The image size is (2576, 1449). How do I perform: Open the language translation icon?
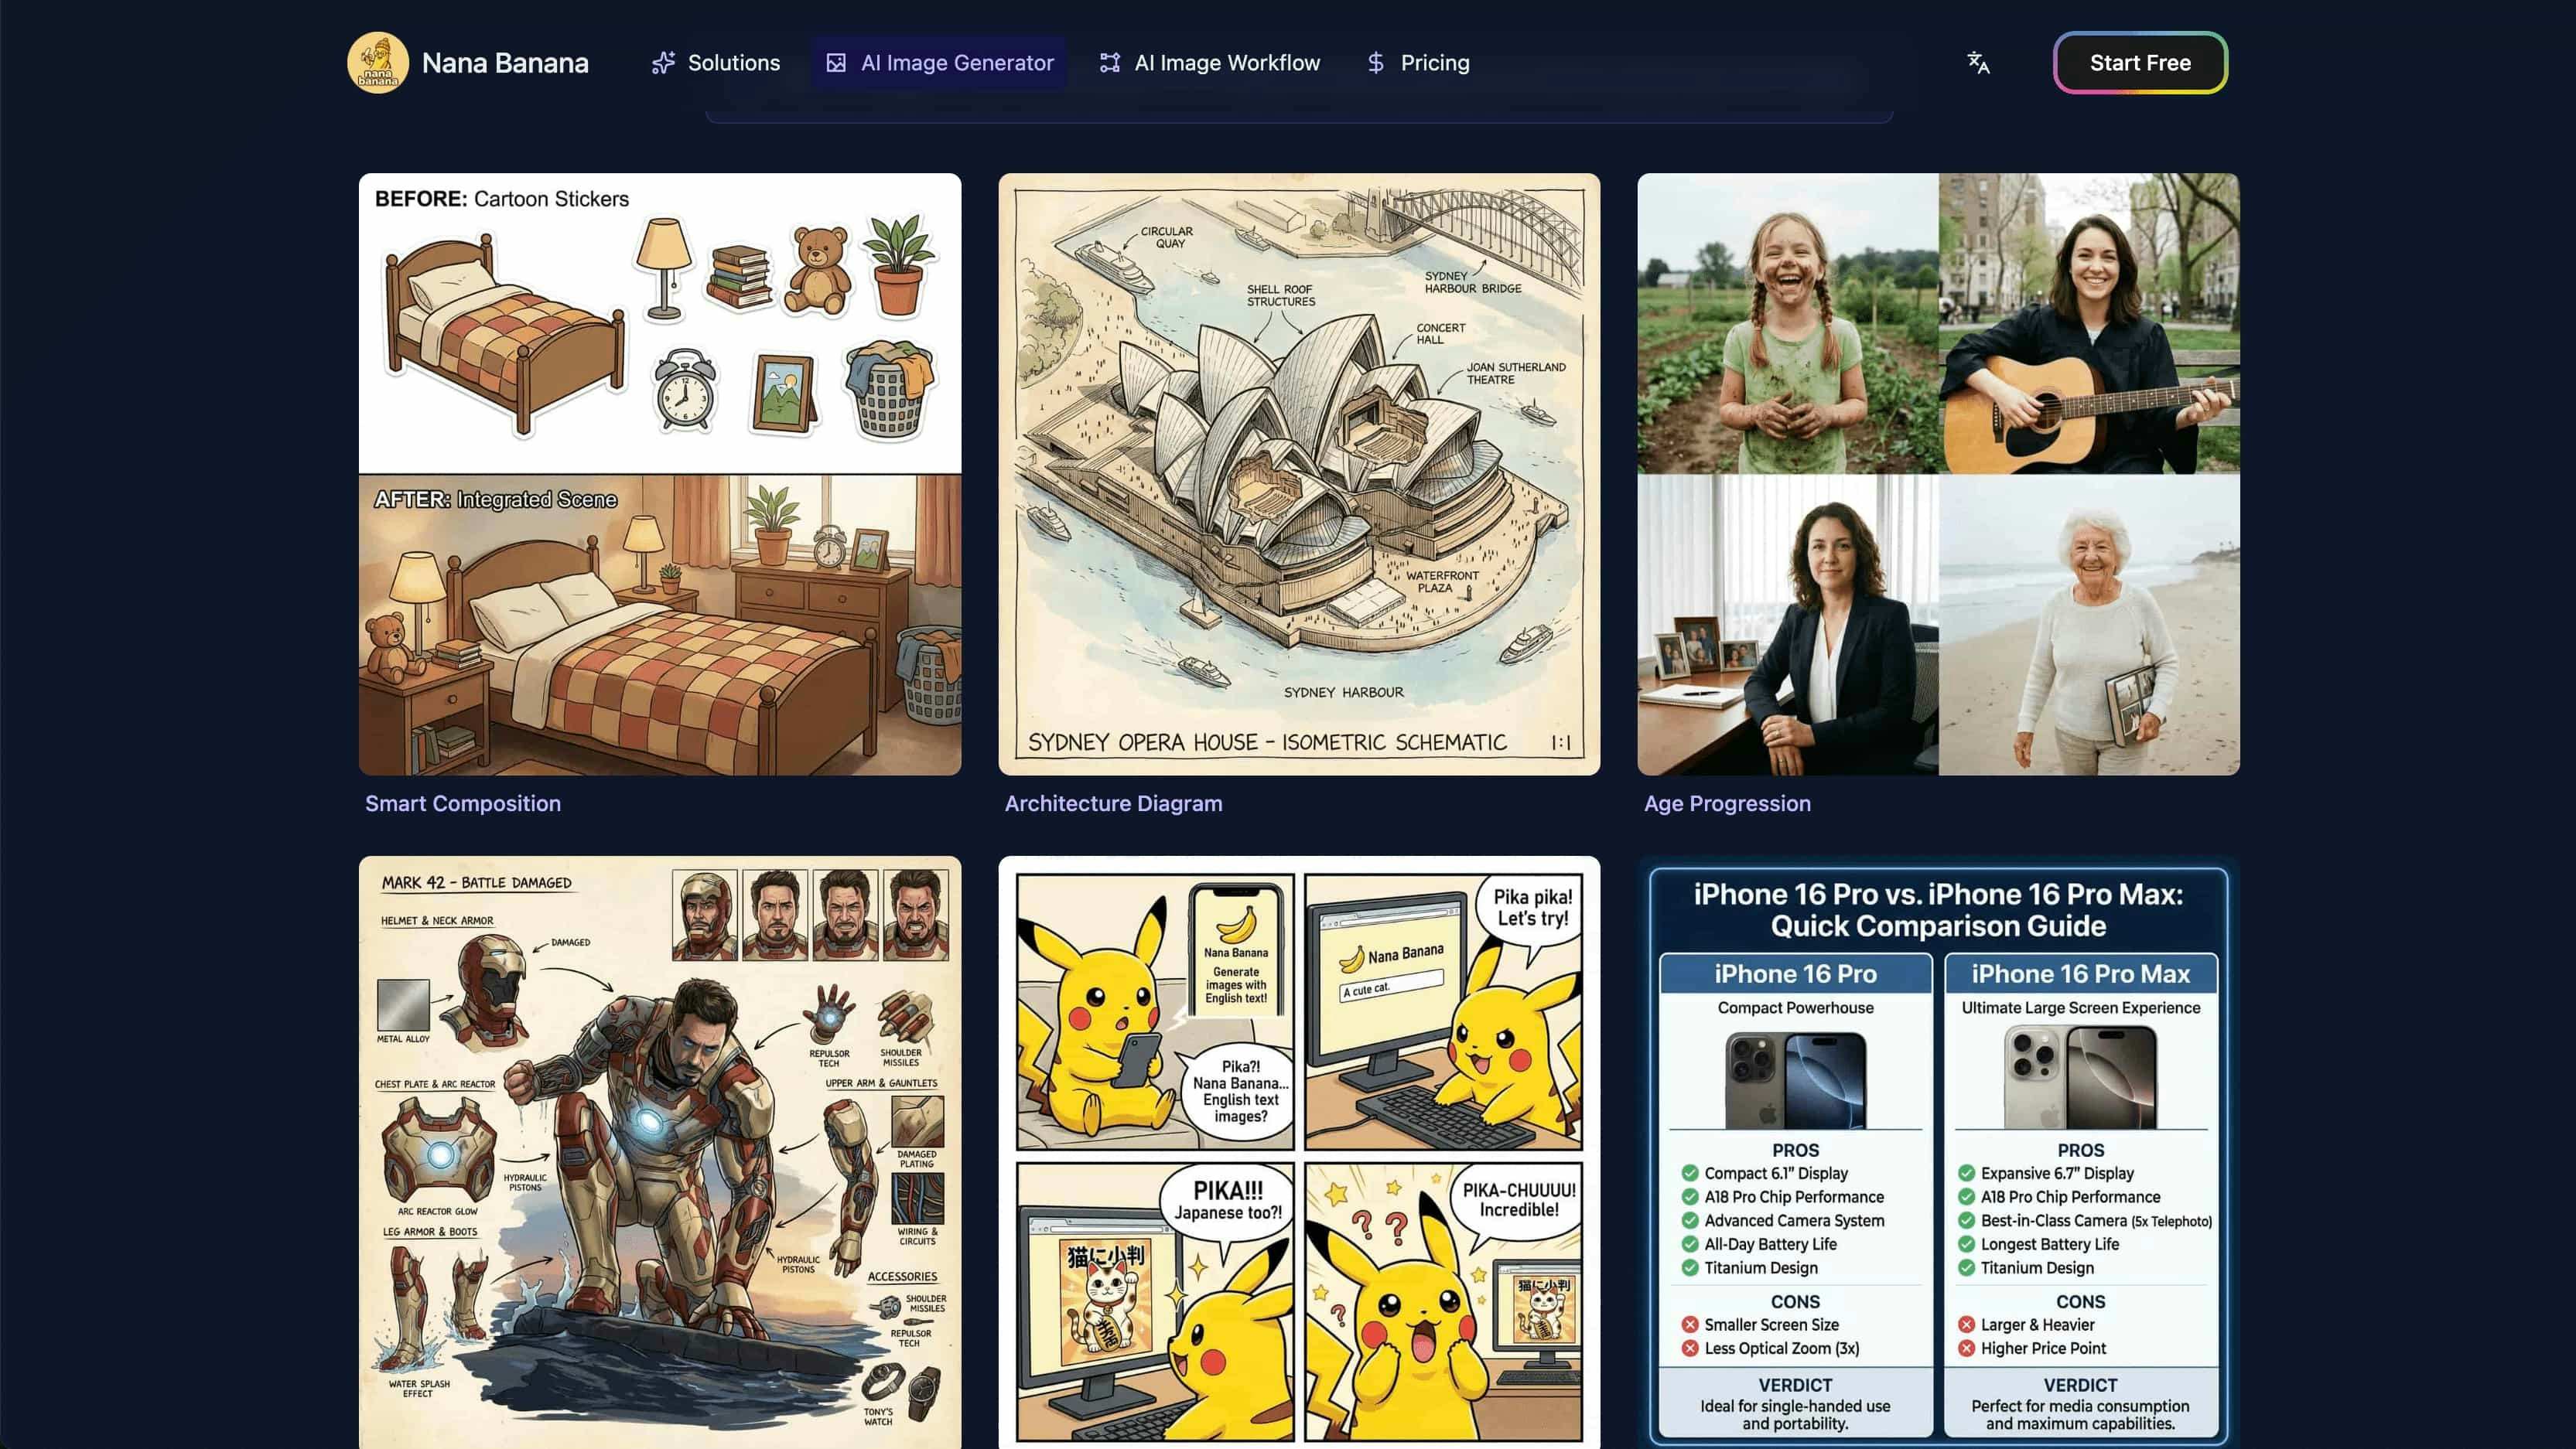[1977, 62]
